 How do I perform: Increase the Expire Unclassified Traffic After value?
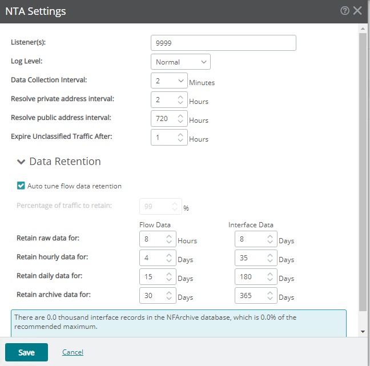(180, 135)
